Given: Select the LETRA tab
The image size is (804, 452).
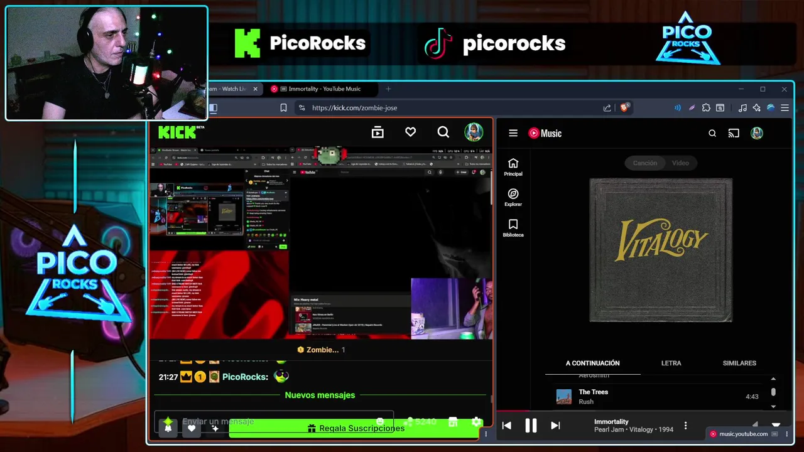Looking at the screenshot, I should 671,363.
